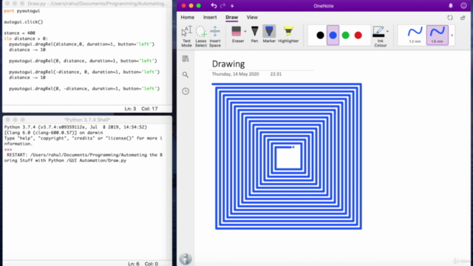Select the blue ink colour

pos(333,35)
